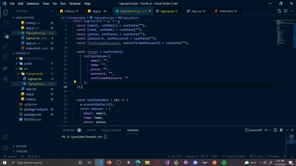The width and height of the screenshot is (296, 166).
Task: Create a new terminal with plus icon
Action: [266, 130]
